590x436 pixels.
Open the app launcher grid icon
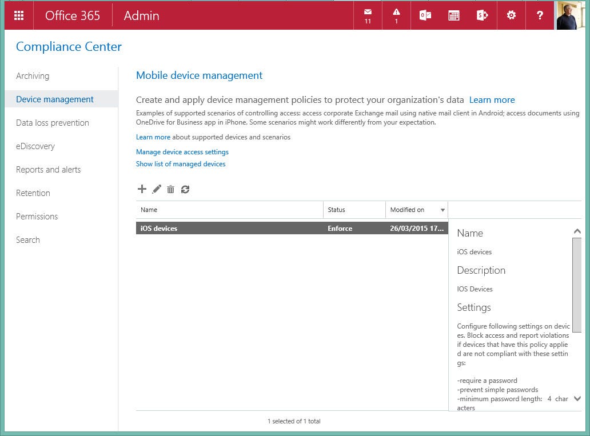coord(19,15)
